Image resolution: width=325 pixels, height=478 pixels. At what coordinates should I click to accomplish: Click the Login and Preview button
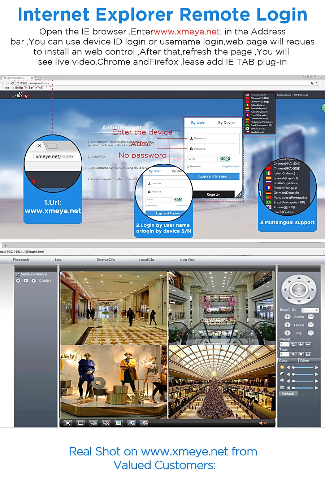click(x=213, y=176)
